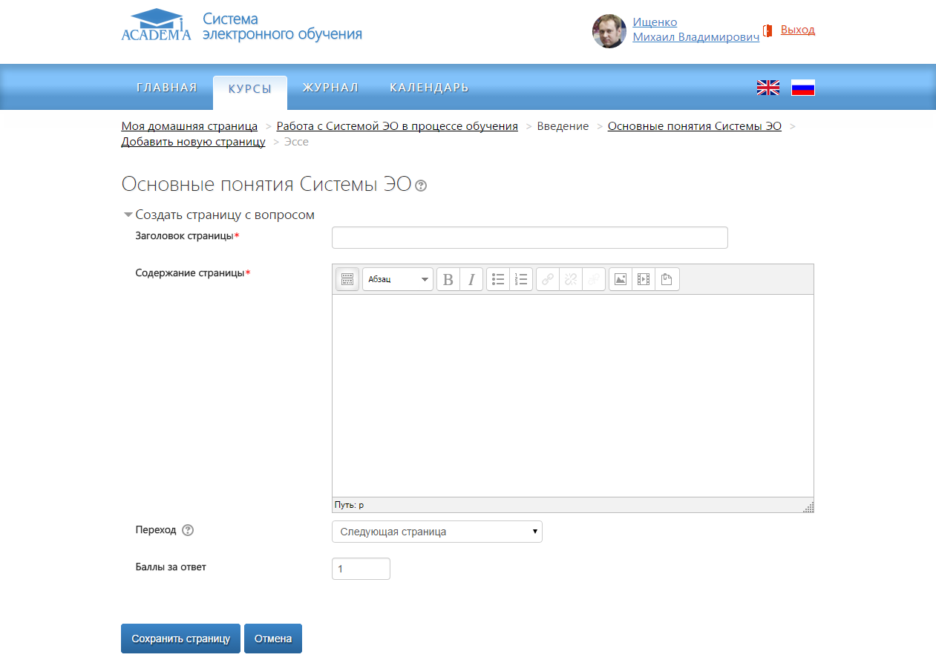Click the insert image icon

pos(621,279)
